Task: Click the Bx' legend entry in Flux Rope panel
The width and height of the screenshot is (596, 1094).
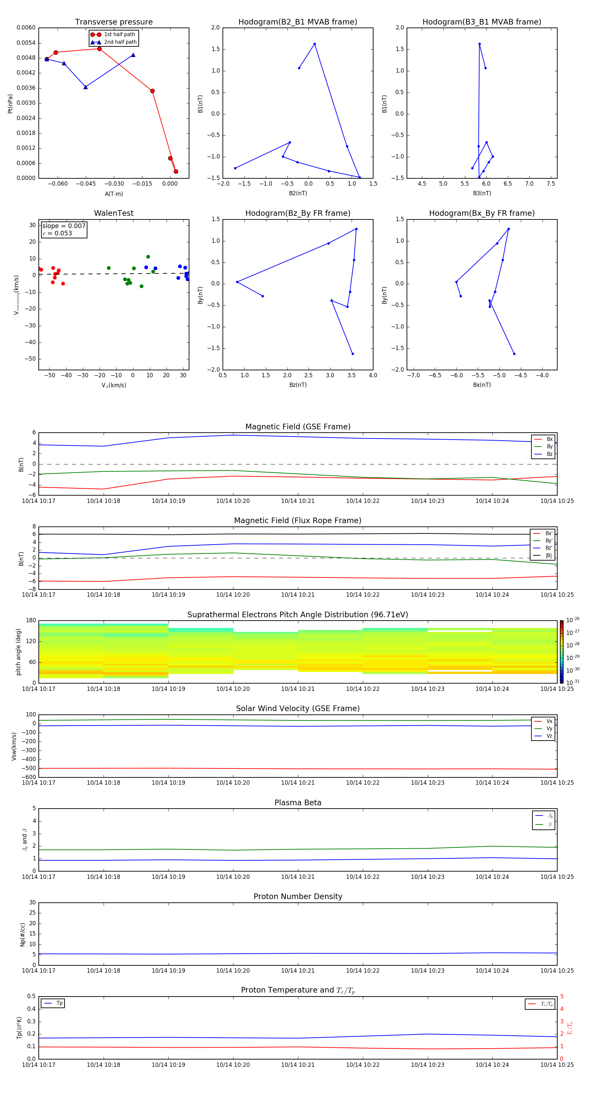Action: coord(543,533)
